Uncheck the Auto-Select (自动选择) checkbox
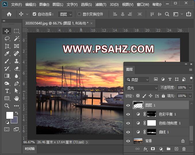Screen dimensions: 195x155 click(x=34, y=14)
